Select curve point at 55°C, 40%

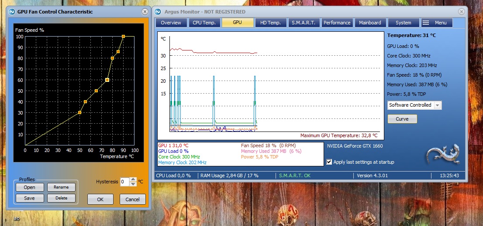click(85, 101)
